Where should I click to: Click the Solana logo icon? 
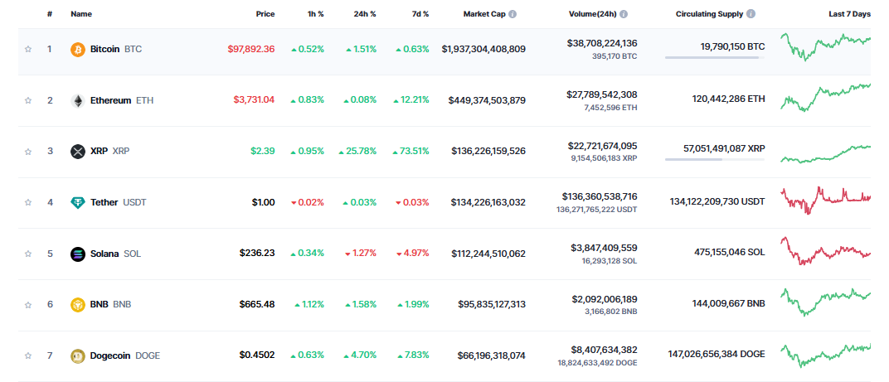coord(78,254)
